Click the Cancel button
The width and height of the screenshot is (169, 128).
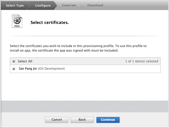click(57, 120)
